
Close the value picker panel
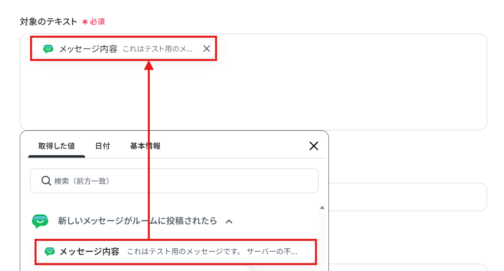314,146
